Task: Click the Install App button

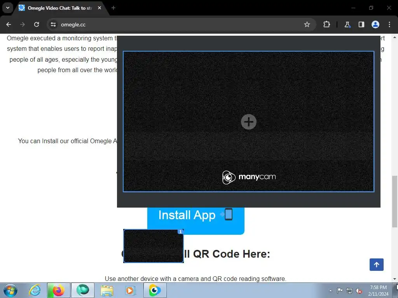Action: (x=196, y=220)
